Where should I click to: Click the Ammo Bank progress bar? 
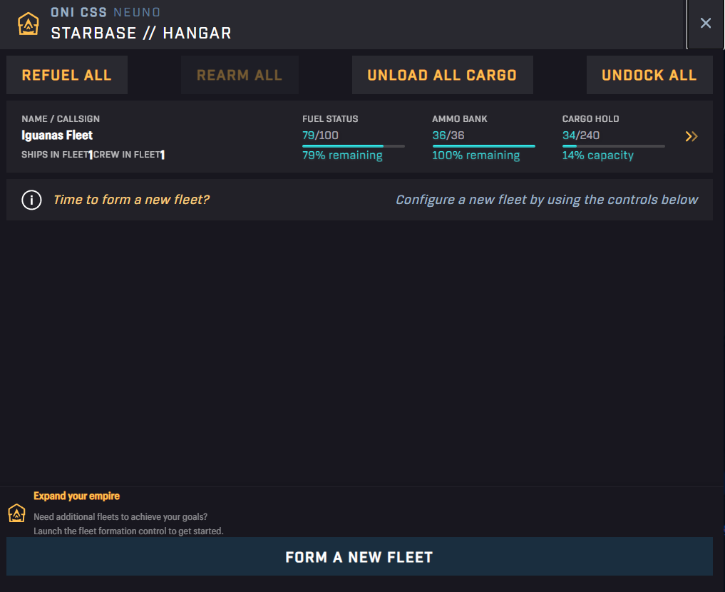click(x=483, y=146)
